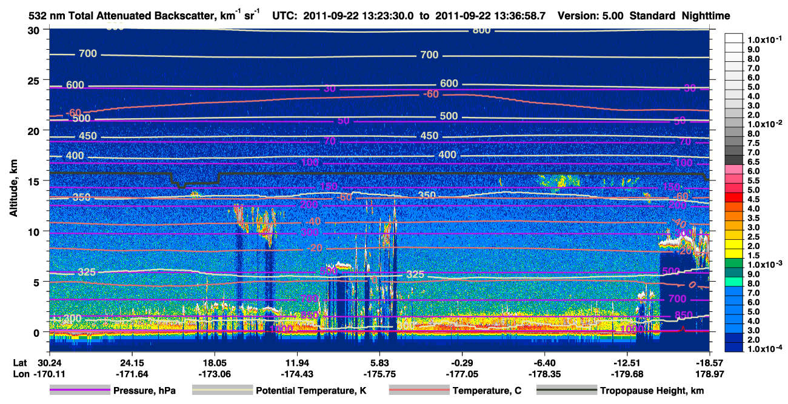Screen dimensions: 788x404
Task: Click the longitude tick value -178.35
Action: pyautogui.click(x=545, y=374)
